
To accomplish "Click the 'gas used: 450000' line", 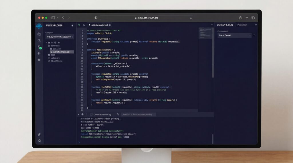I will point(90,128).
